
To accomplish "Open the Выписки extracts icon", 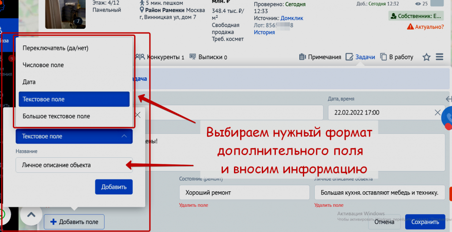I will (x=192, y=57).
